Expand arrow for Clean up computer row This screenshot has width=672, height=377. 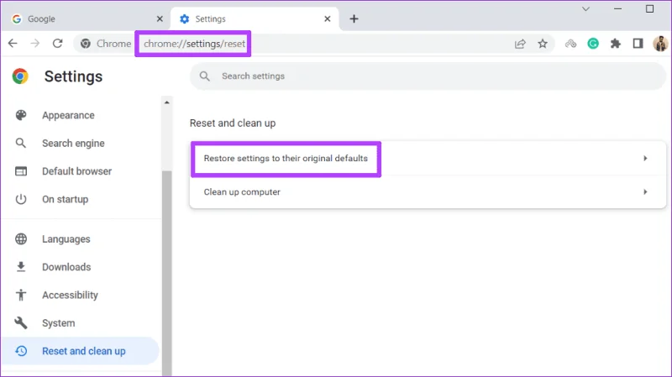click(x=645, y=192)
